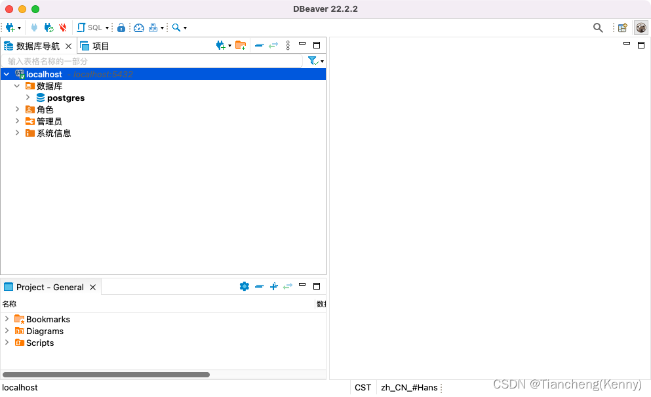
Task: Click the navigator create folder icon
Action: coord(241,45)
